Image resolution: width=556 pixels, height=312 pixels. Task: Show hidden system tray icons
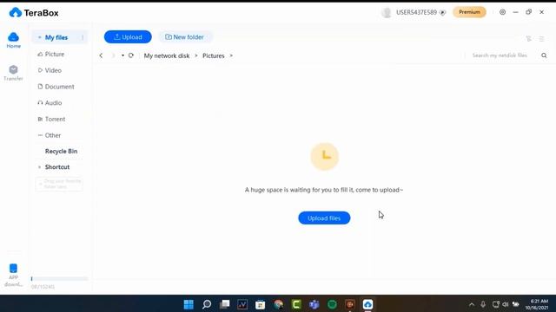(x=472, y=304)
